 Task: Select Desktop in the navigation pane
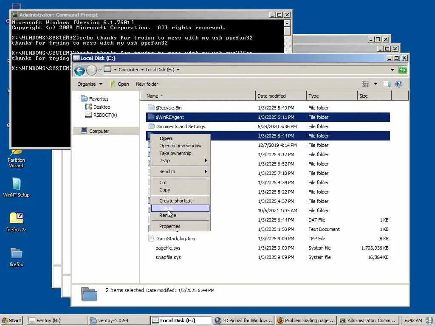pos(98,107)
